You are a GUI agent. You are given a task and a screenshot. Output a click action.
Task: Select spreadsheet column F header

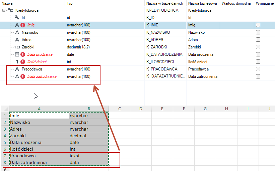184,109
